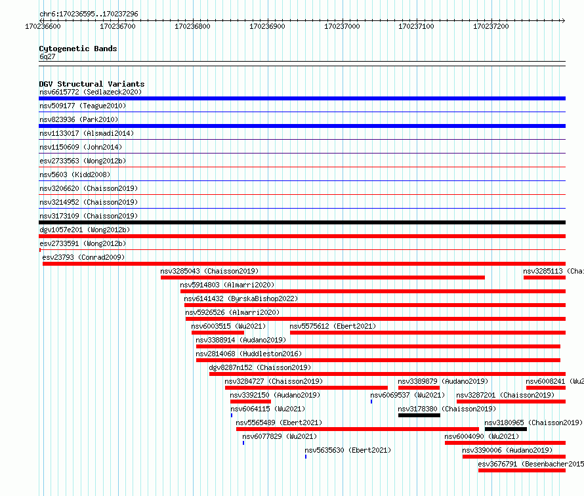Select nsv3388914 (Audano2019) label

point(241,340)
